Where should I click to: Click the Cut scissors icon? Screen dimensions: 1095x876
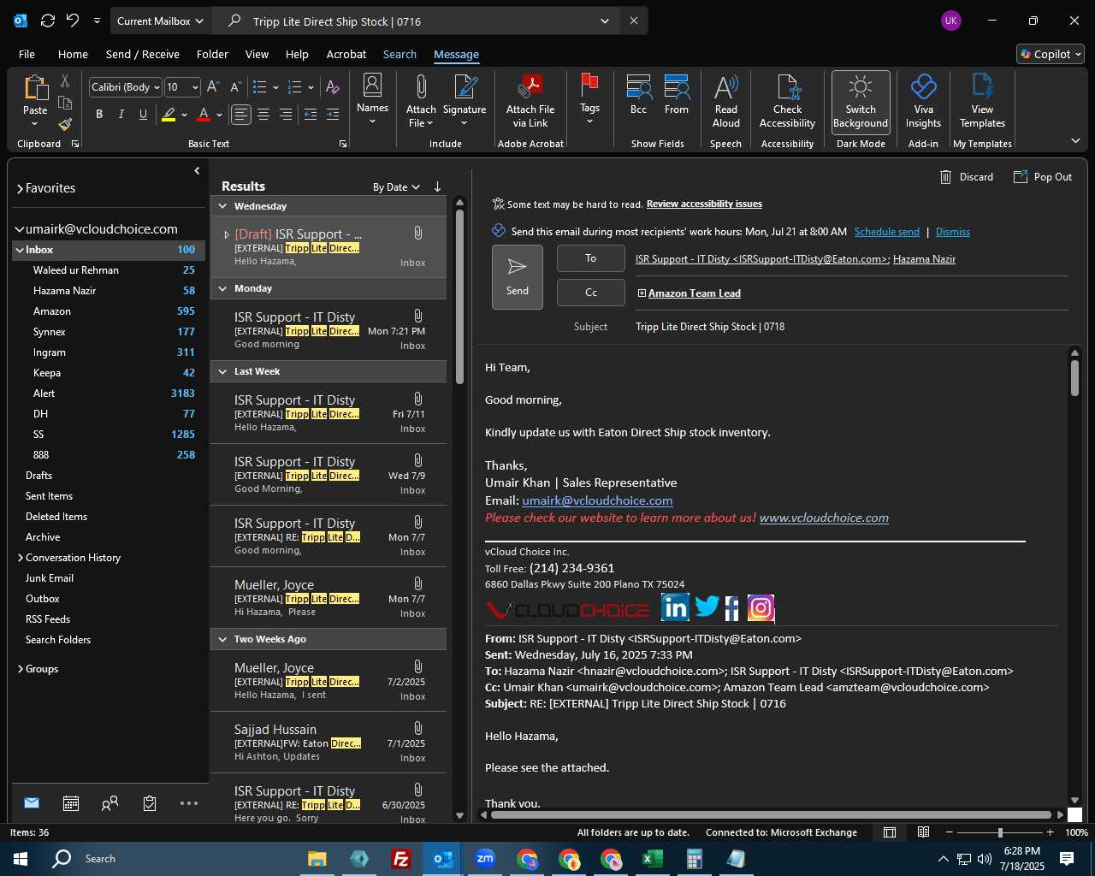coord(65,80)
